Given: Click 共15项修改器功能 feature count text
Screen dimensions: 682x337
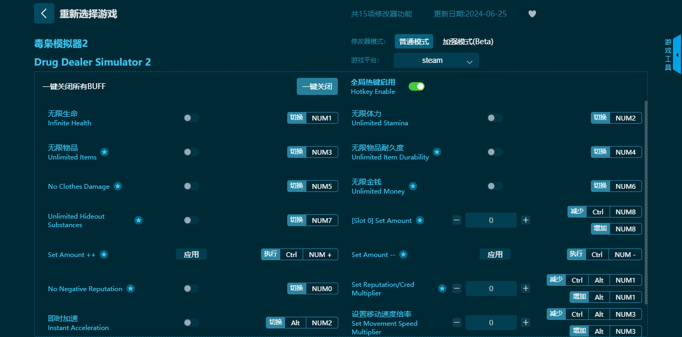Looking at the screenshot, I should click(381, 14).
